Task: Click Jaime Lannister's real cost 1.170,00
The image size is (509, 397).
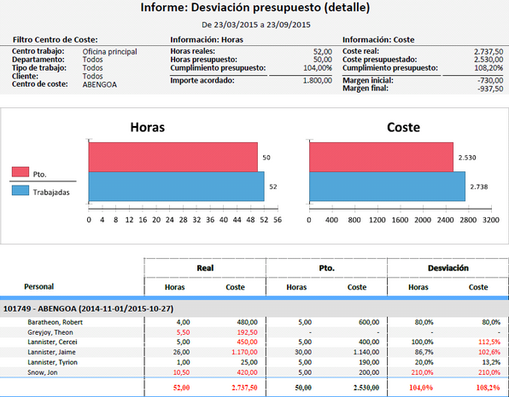Action: point(245,352)
